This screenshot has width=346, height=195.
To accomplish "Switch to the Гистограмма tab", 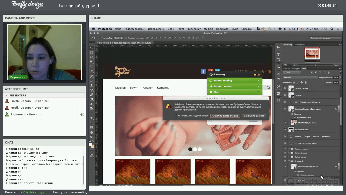I will pos(300,45).
